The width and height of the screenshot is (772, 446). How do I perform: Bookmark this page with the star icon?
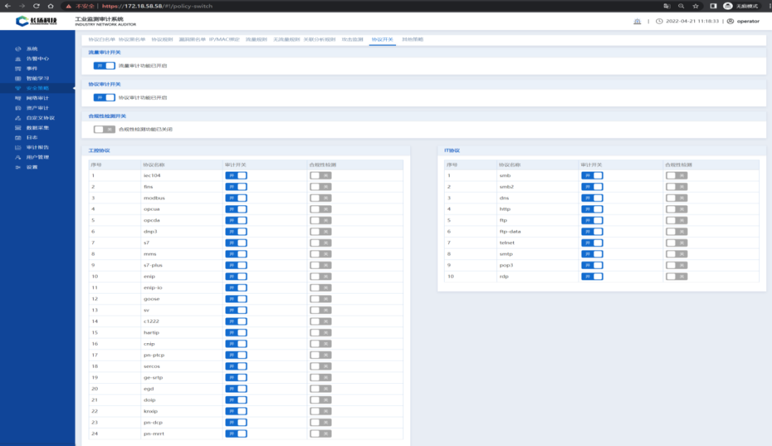tap(695, 6)
